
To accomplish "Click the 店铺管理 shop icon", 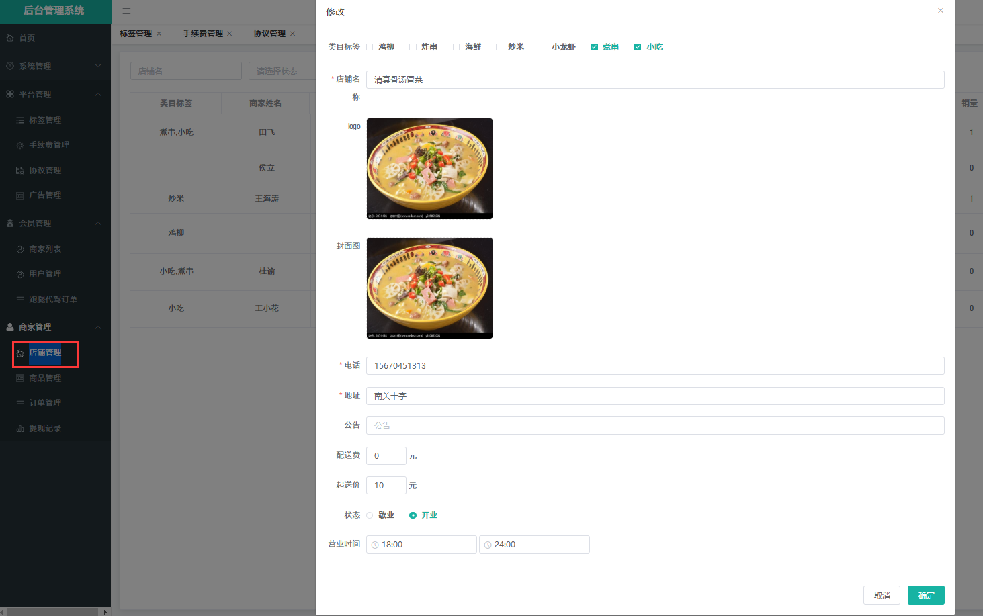I will (20, 353).
